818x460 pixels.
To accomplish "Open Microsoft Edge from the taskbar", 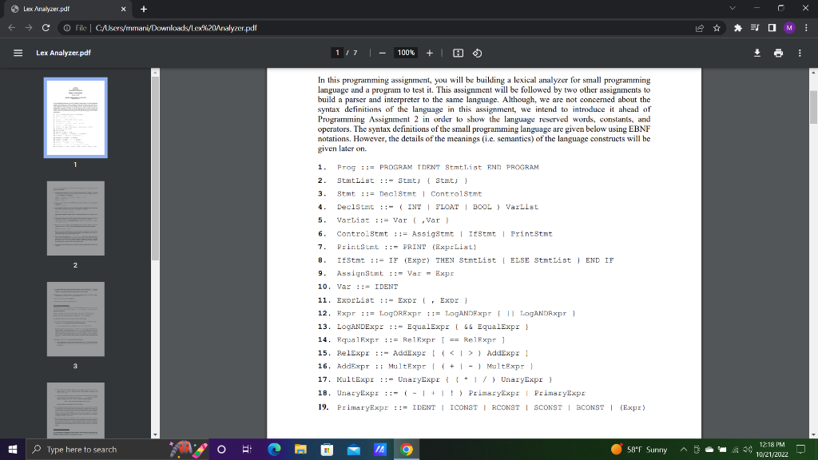I will coord(274,449).
